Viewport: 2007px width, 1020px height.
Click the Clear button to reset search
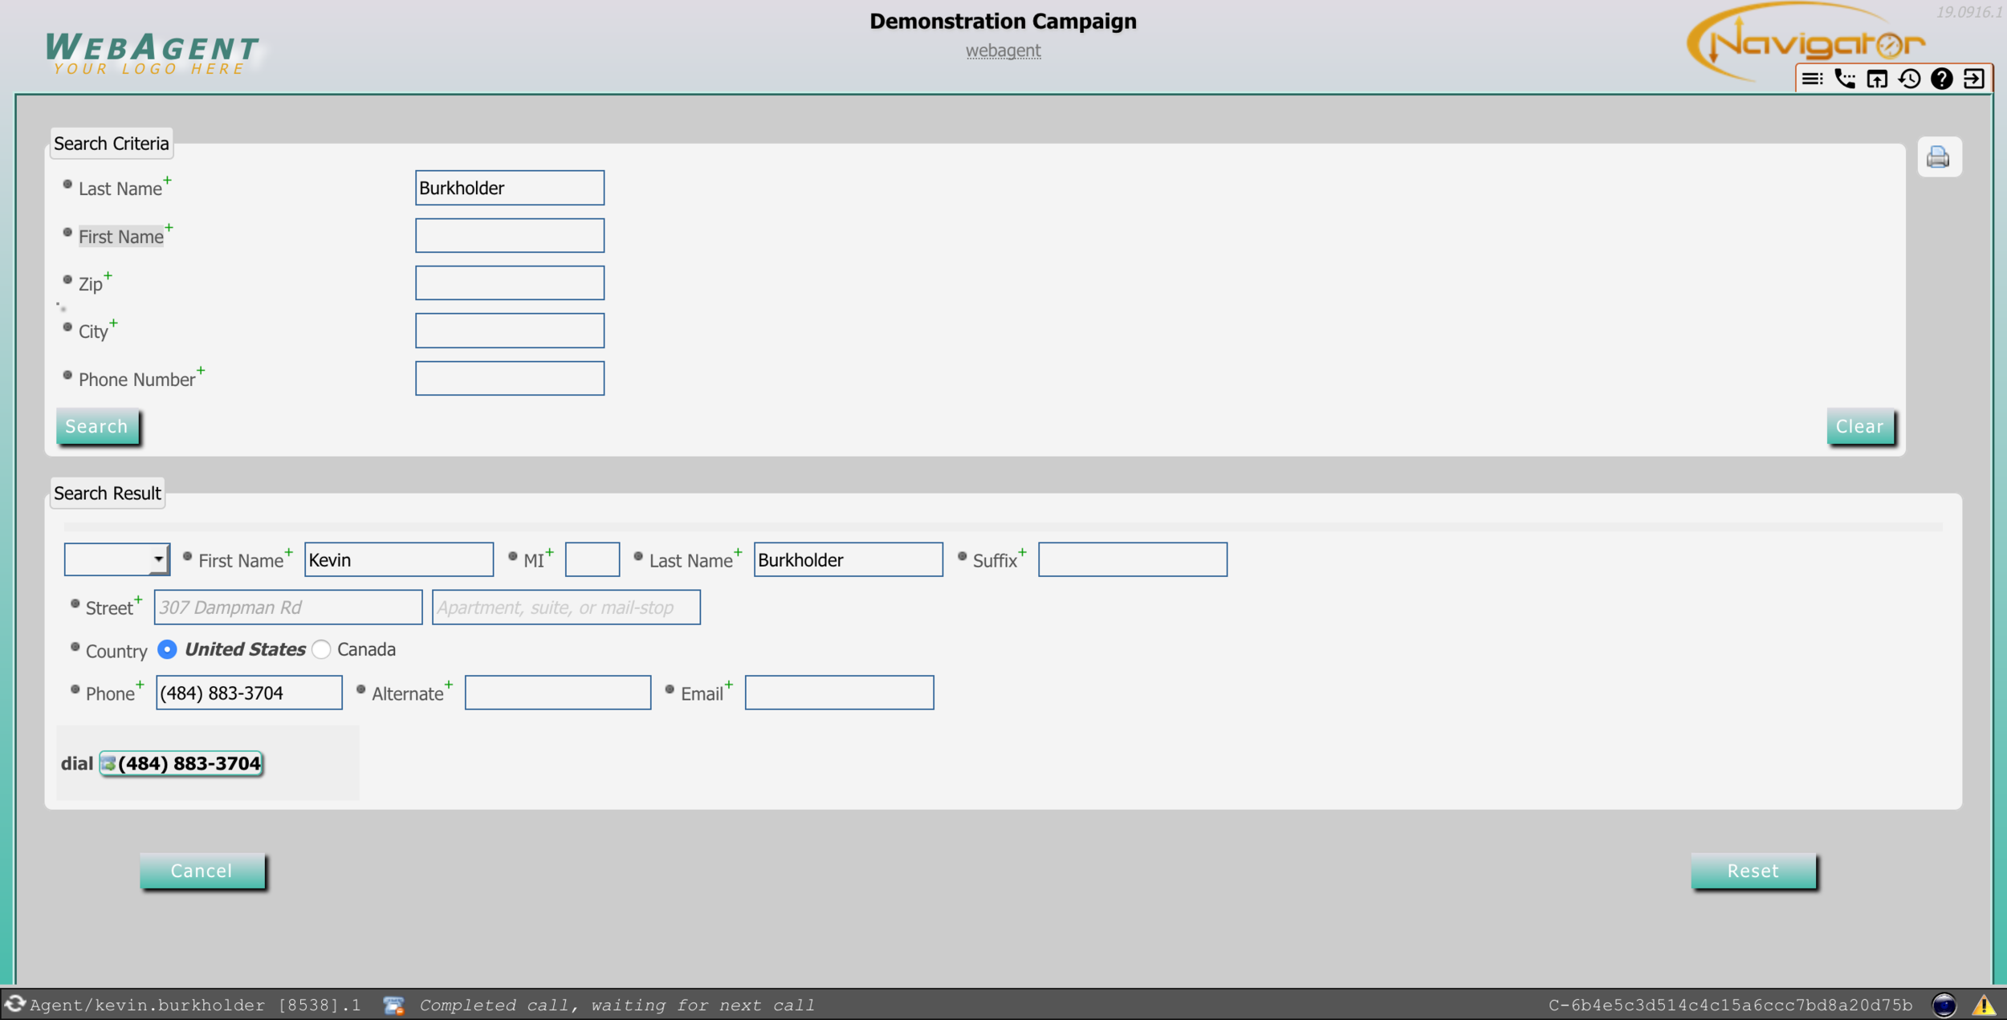pos(1858,425)
